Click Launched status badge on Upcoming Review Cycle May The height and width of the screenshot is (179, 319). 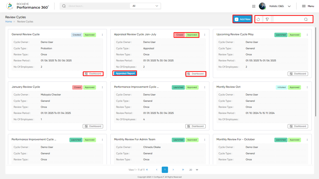tap(281, 35)
